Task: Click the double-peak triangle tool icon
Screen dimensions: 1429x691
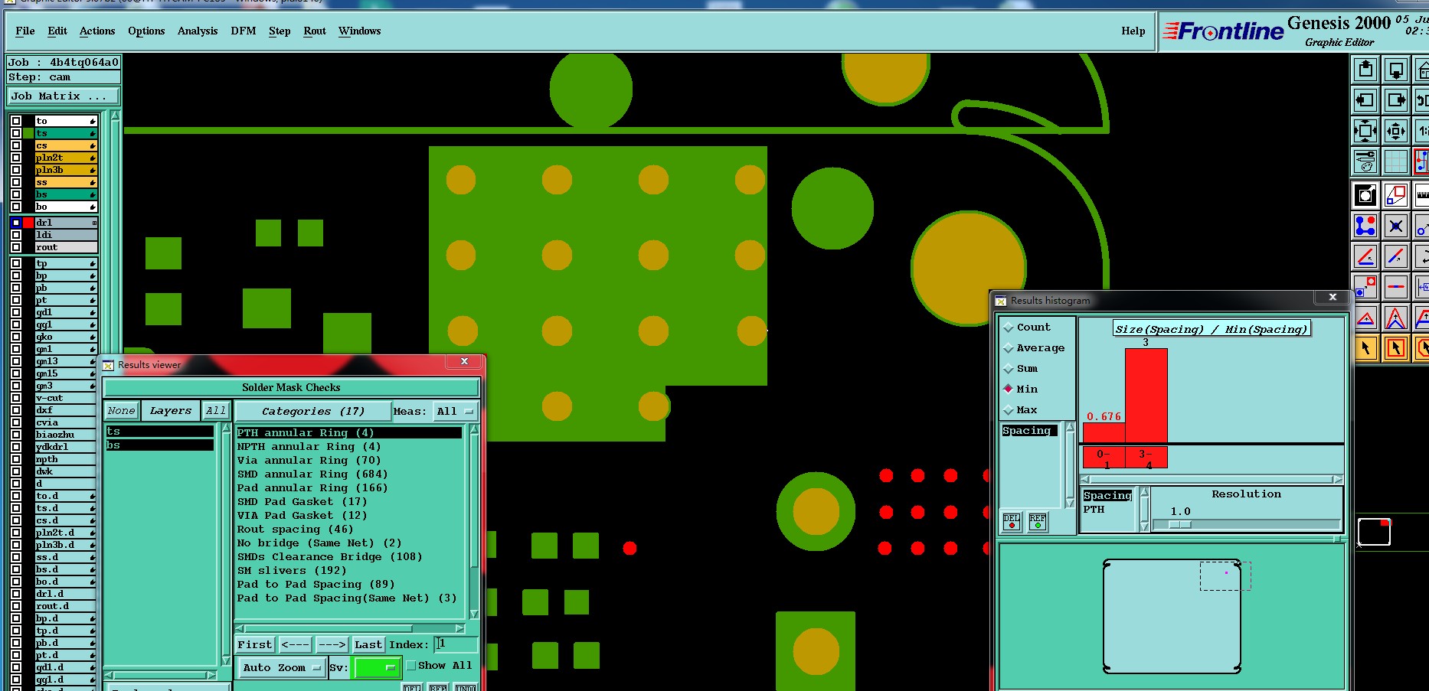Action: [1396, 318]
